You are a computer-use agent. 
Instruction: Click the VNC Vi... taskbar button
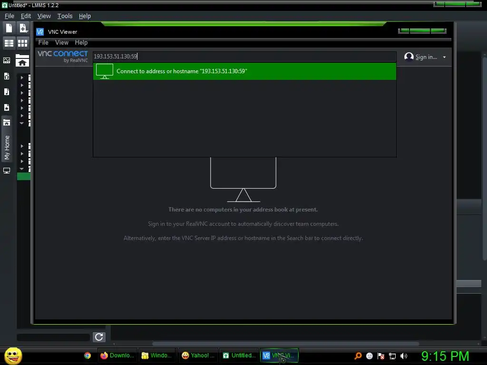[279, 355]
